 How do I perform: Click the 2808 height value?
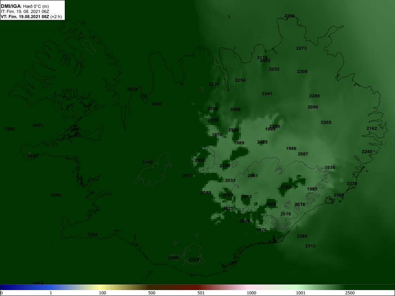click(271, 204)
